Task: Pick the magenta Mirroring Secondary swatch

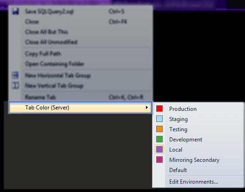Action: point(159,160)
